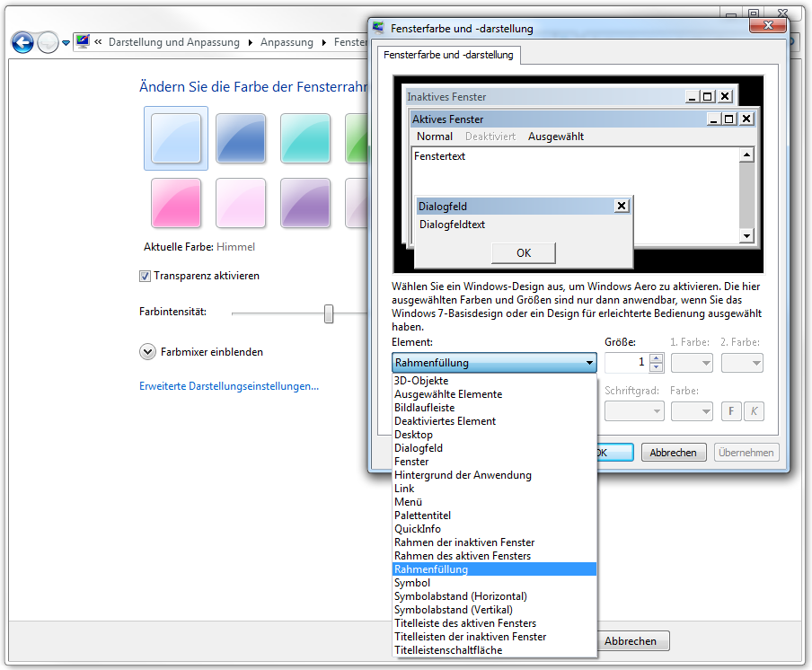Click the Forward navigation arrow button

pyautogui.click(x=49, y=42)
